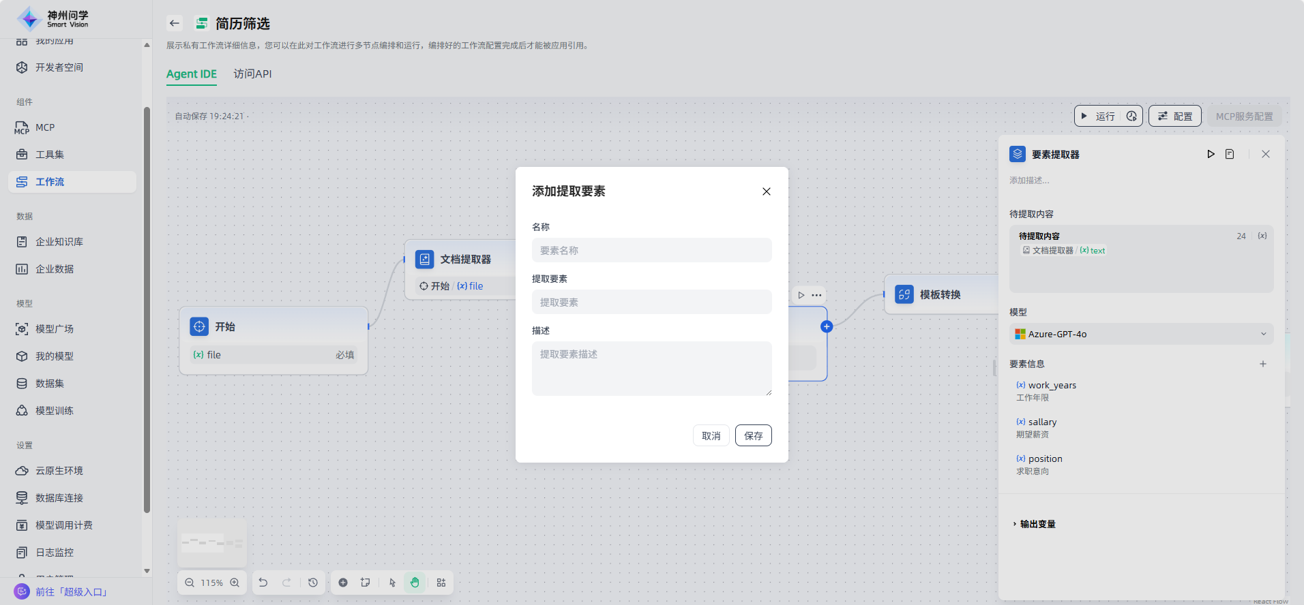Expand the 输出变量 section
The image size is (1304, 605).
[x=1037, y=524]
